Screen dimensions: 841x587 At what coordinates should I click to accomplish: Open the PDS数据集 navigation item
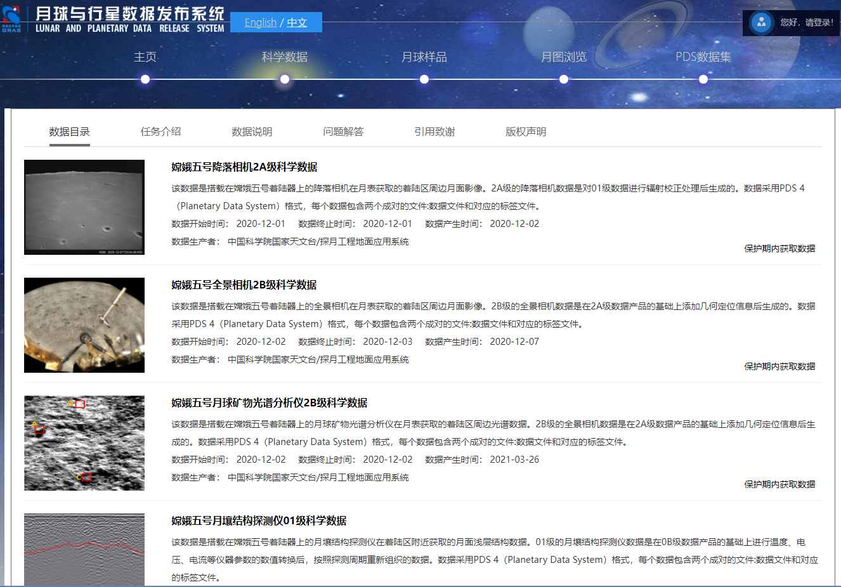tap(703, 56)
